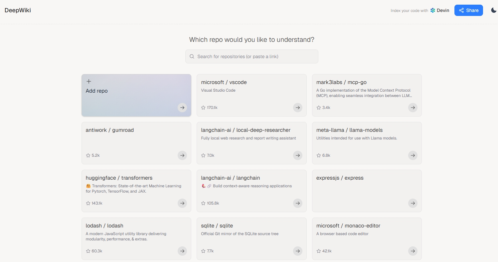Click the Share button
498x262 pixels.
(x=468, y=10)
